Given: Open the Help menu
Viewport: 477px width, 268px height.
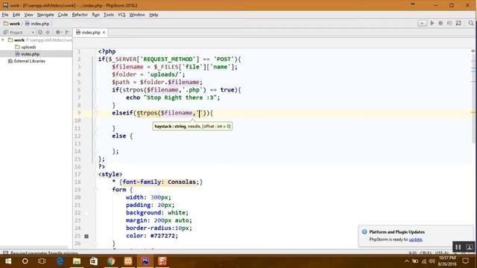Looking at the screenshot, I should (154, 15).
